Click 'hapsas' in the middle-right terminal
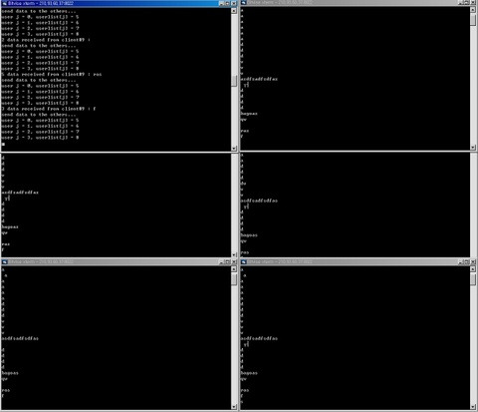 point(249,235)
